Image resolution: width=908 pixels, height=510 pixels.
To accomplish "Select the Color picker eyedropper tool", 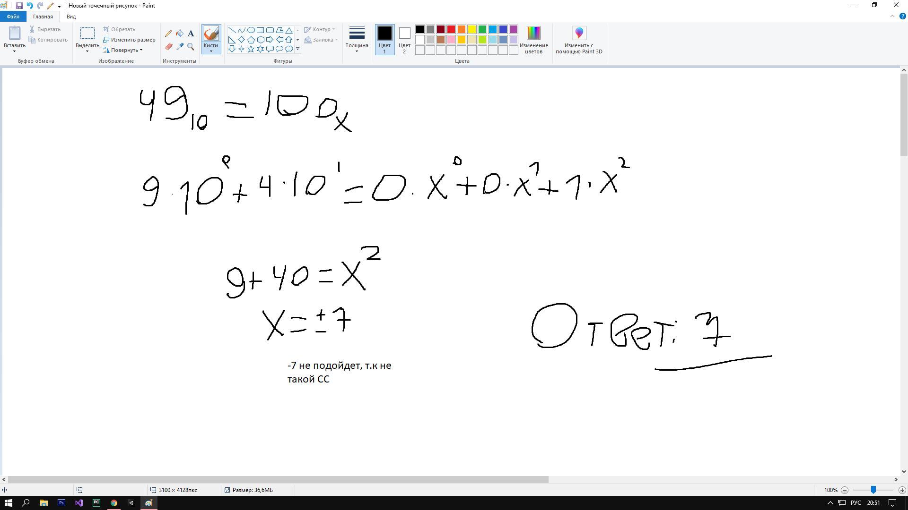I will [x=180, y=47].
